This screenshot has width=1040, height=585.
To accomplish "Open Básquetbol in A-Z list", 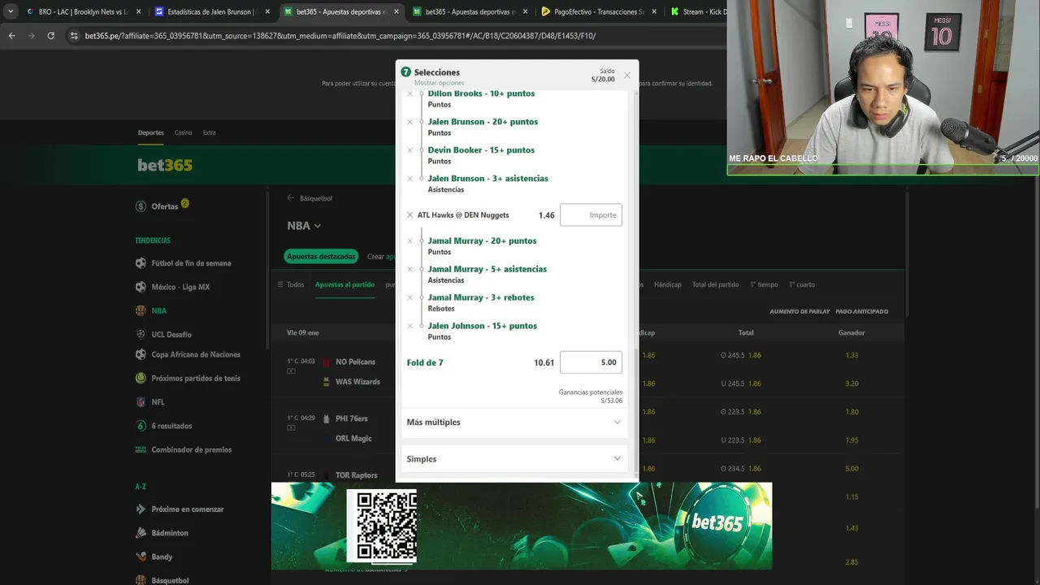I will 170,580.
